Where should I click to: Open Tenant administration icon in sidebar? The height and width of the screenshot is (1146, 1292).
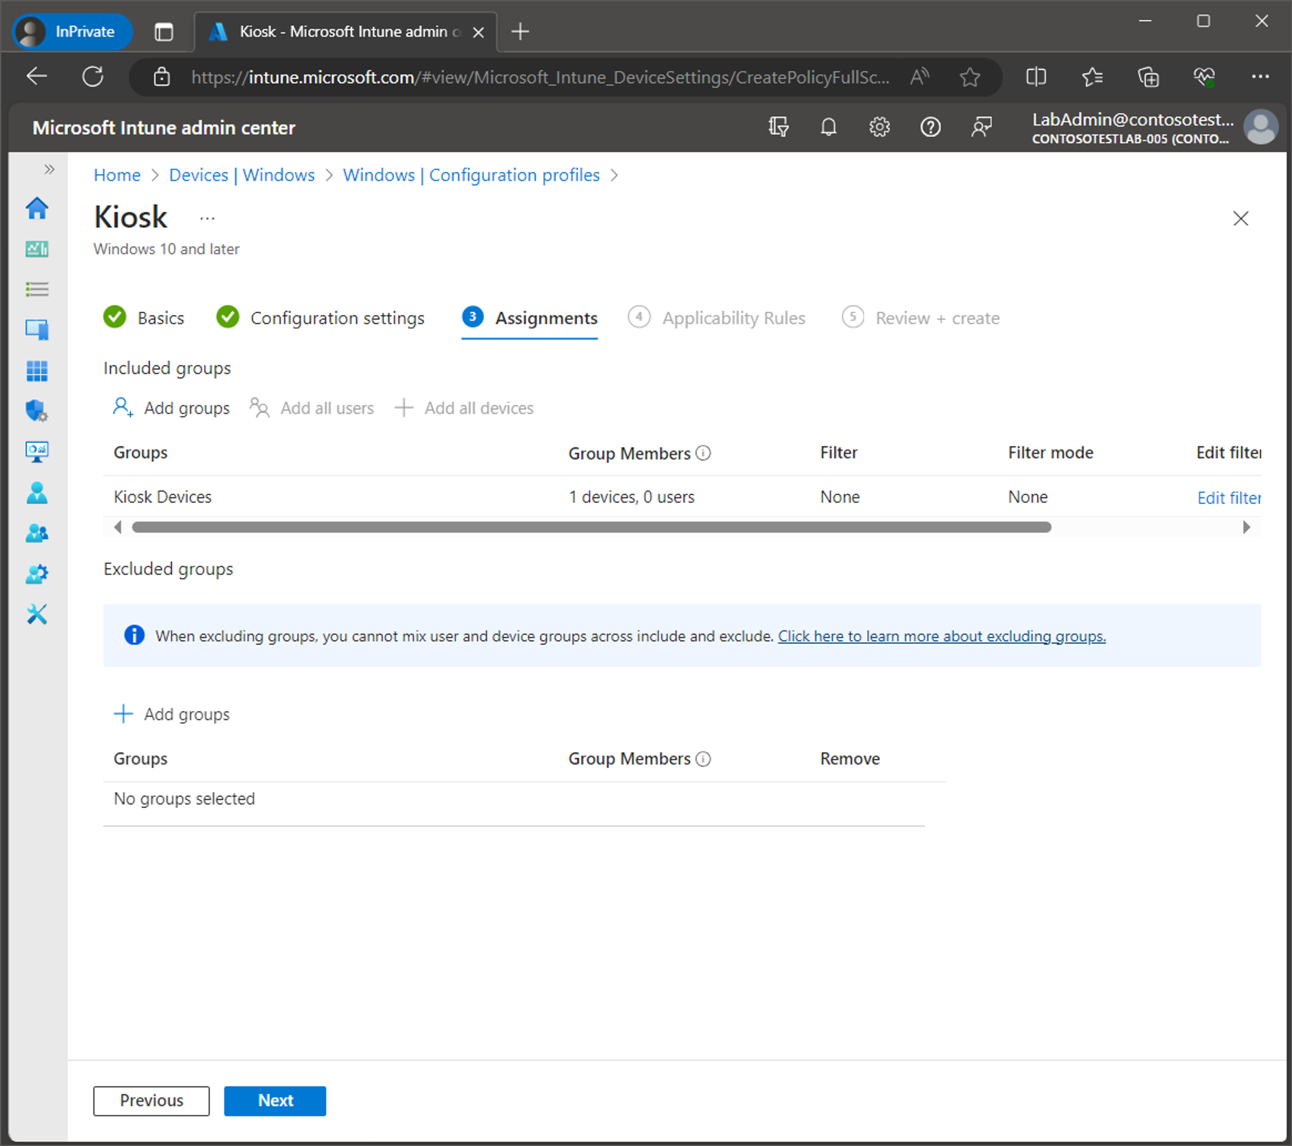coord(37,574)
